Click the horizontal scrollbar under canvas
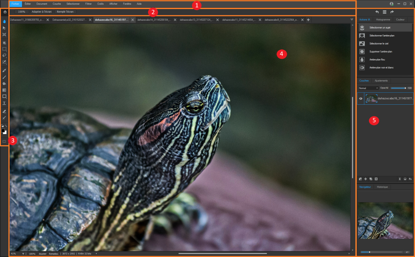 [222, 254]
